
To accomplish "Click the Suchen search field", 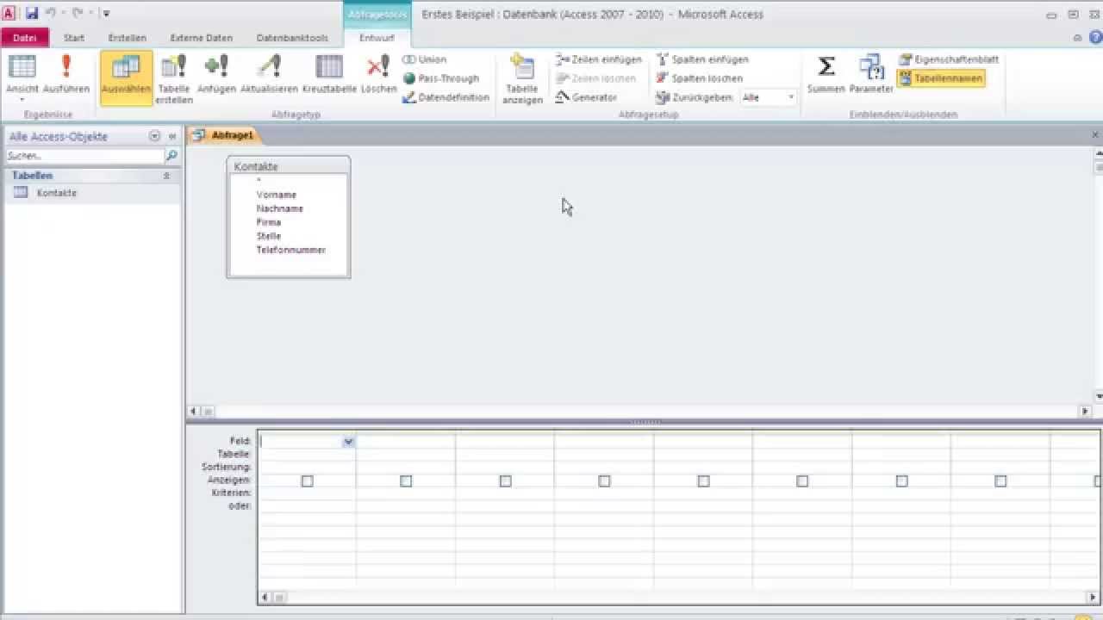I will pos(84,156).
